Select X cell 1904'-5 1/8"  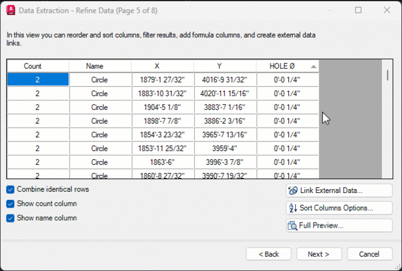click(x=163, y=107)
